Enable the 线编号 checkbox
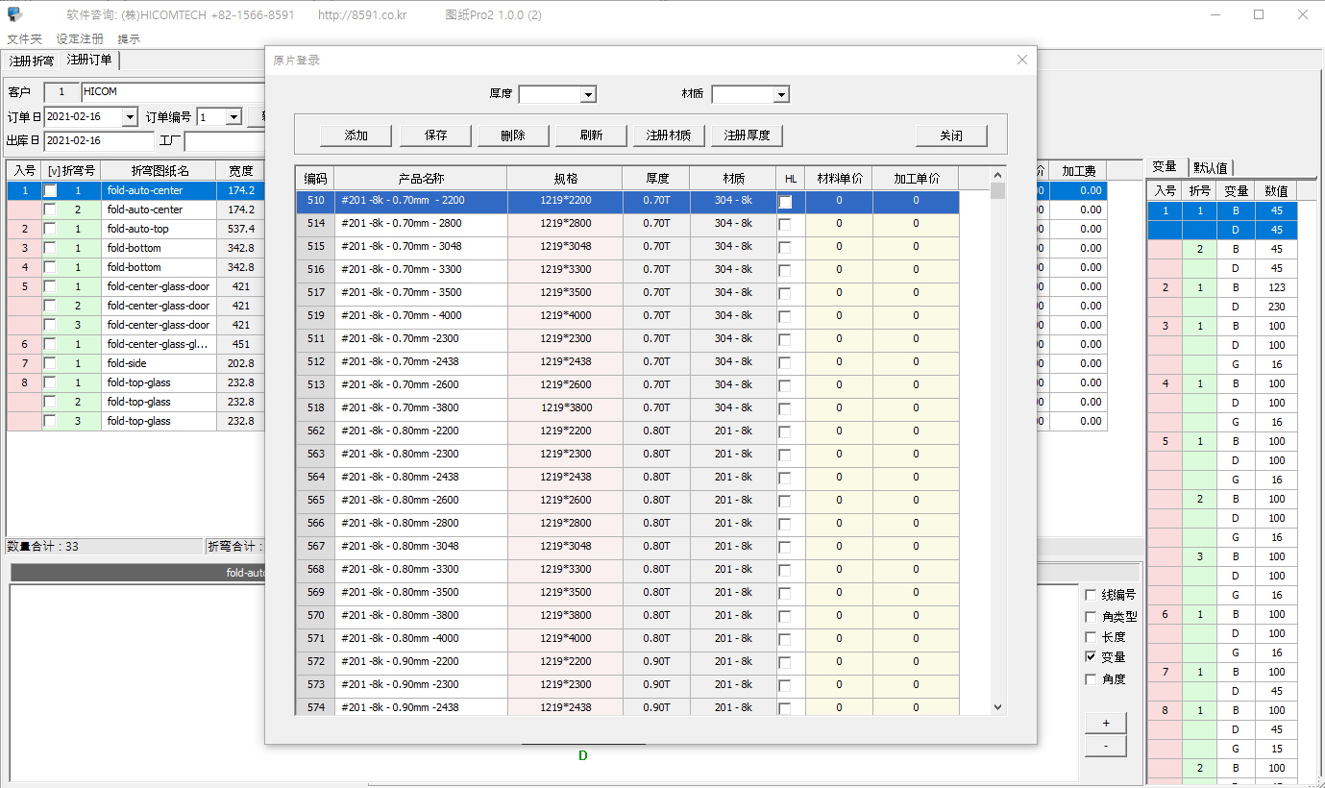Screen dimensions: 1325x788 1091,595
